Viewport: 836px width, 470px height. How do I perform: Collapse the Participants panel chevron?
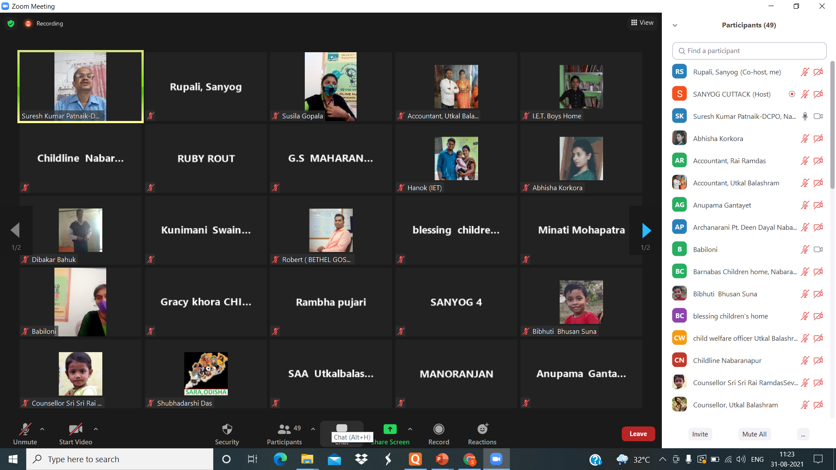point(675,25)
